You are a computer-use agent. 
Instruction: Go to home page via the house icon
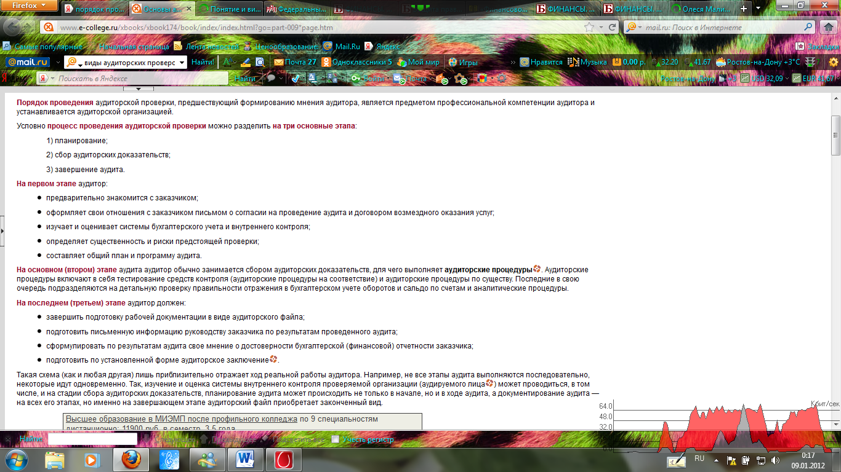tap(829, 28)
